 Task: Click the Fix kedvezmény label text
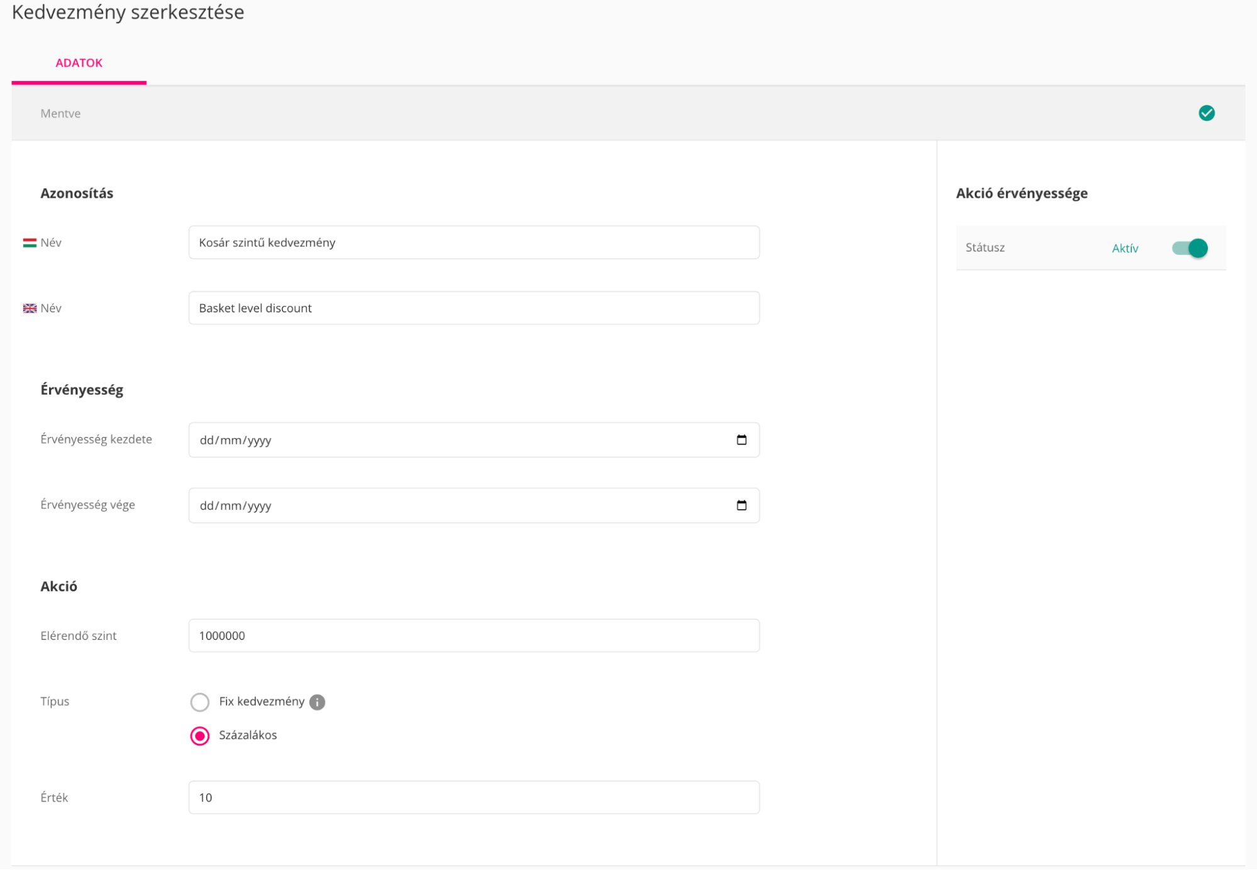tap(262, 702)
